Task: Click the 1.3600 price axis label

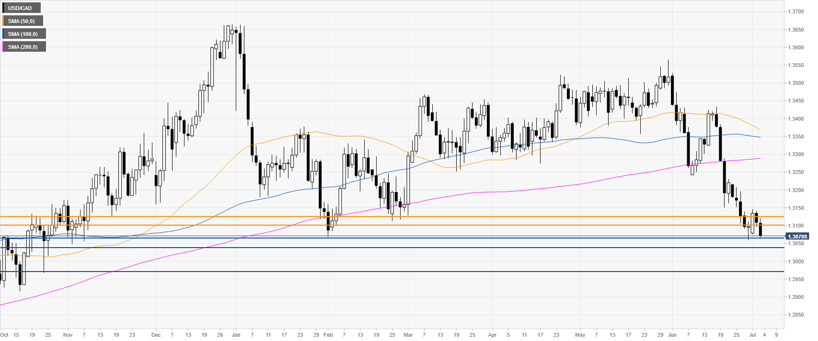Action: pos(796,48)
